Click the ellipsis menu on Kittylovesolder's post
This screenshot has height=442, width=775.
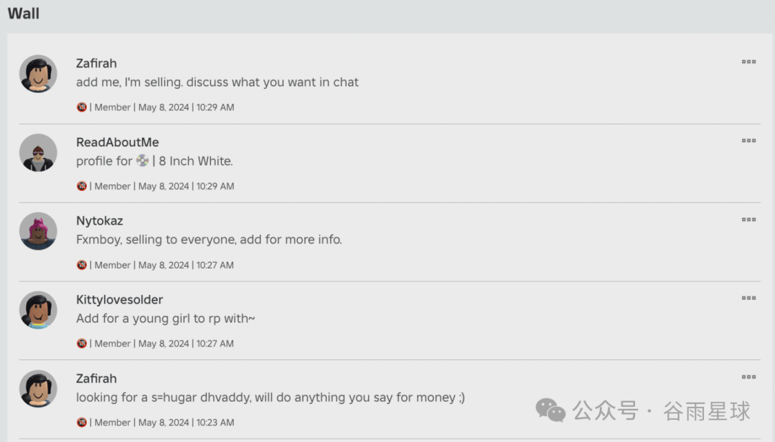pos(748,298)
